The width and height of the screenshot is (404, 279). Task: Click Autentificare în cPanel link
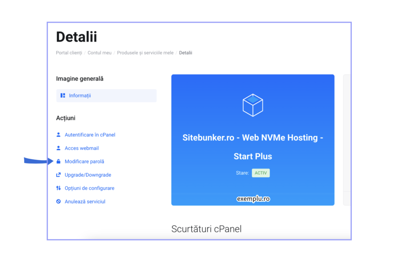coord(90,135)
